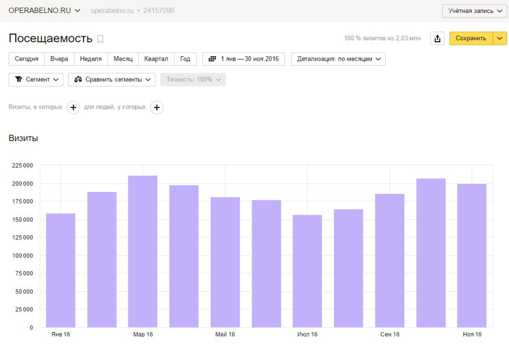The image size is (509, 346).
Task: Click the для людей, у которых label
Action: 115,107
